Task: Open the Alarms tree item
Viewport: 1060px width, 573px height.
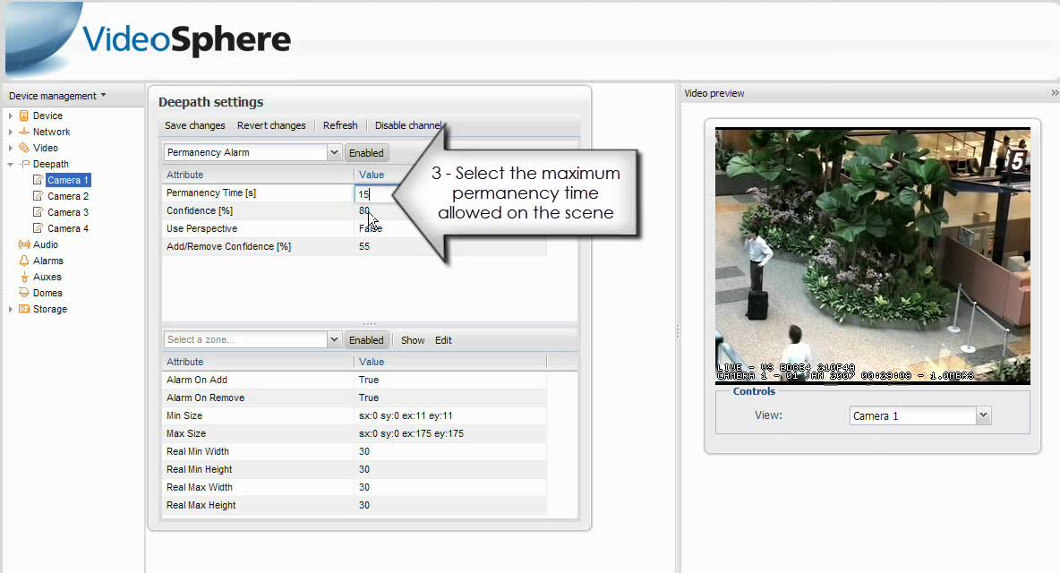Action: [48, 261]
